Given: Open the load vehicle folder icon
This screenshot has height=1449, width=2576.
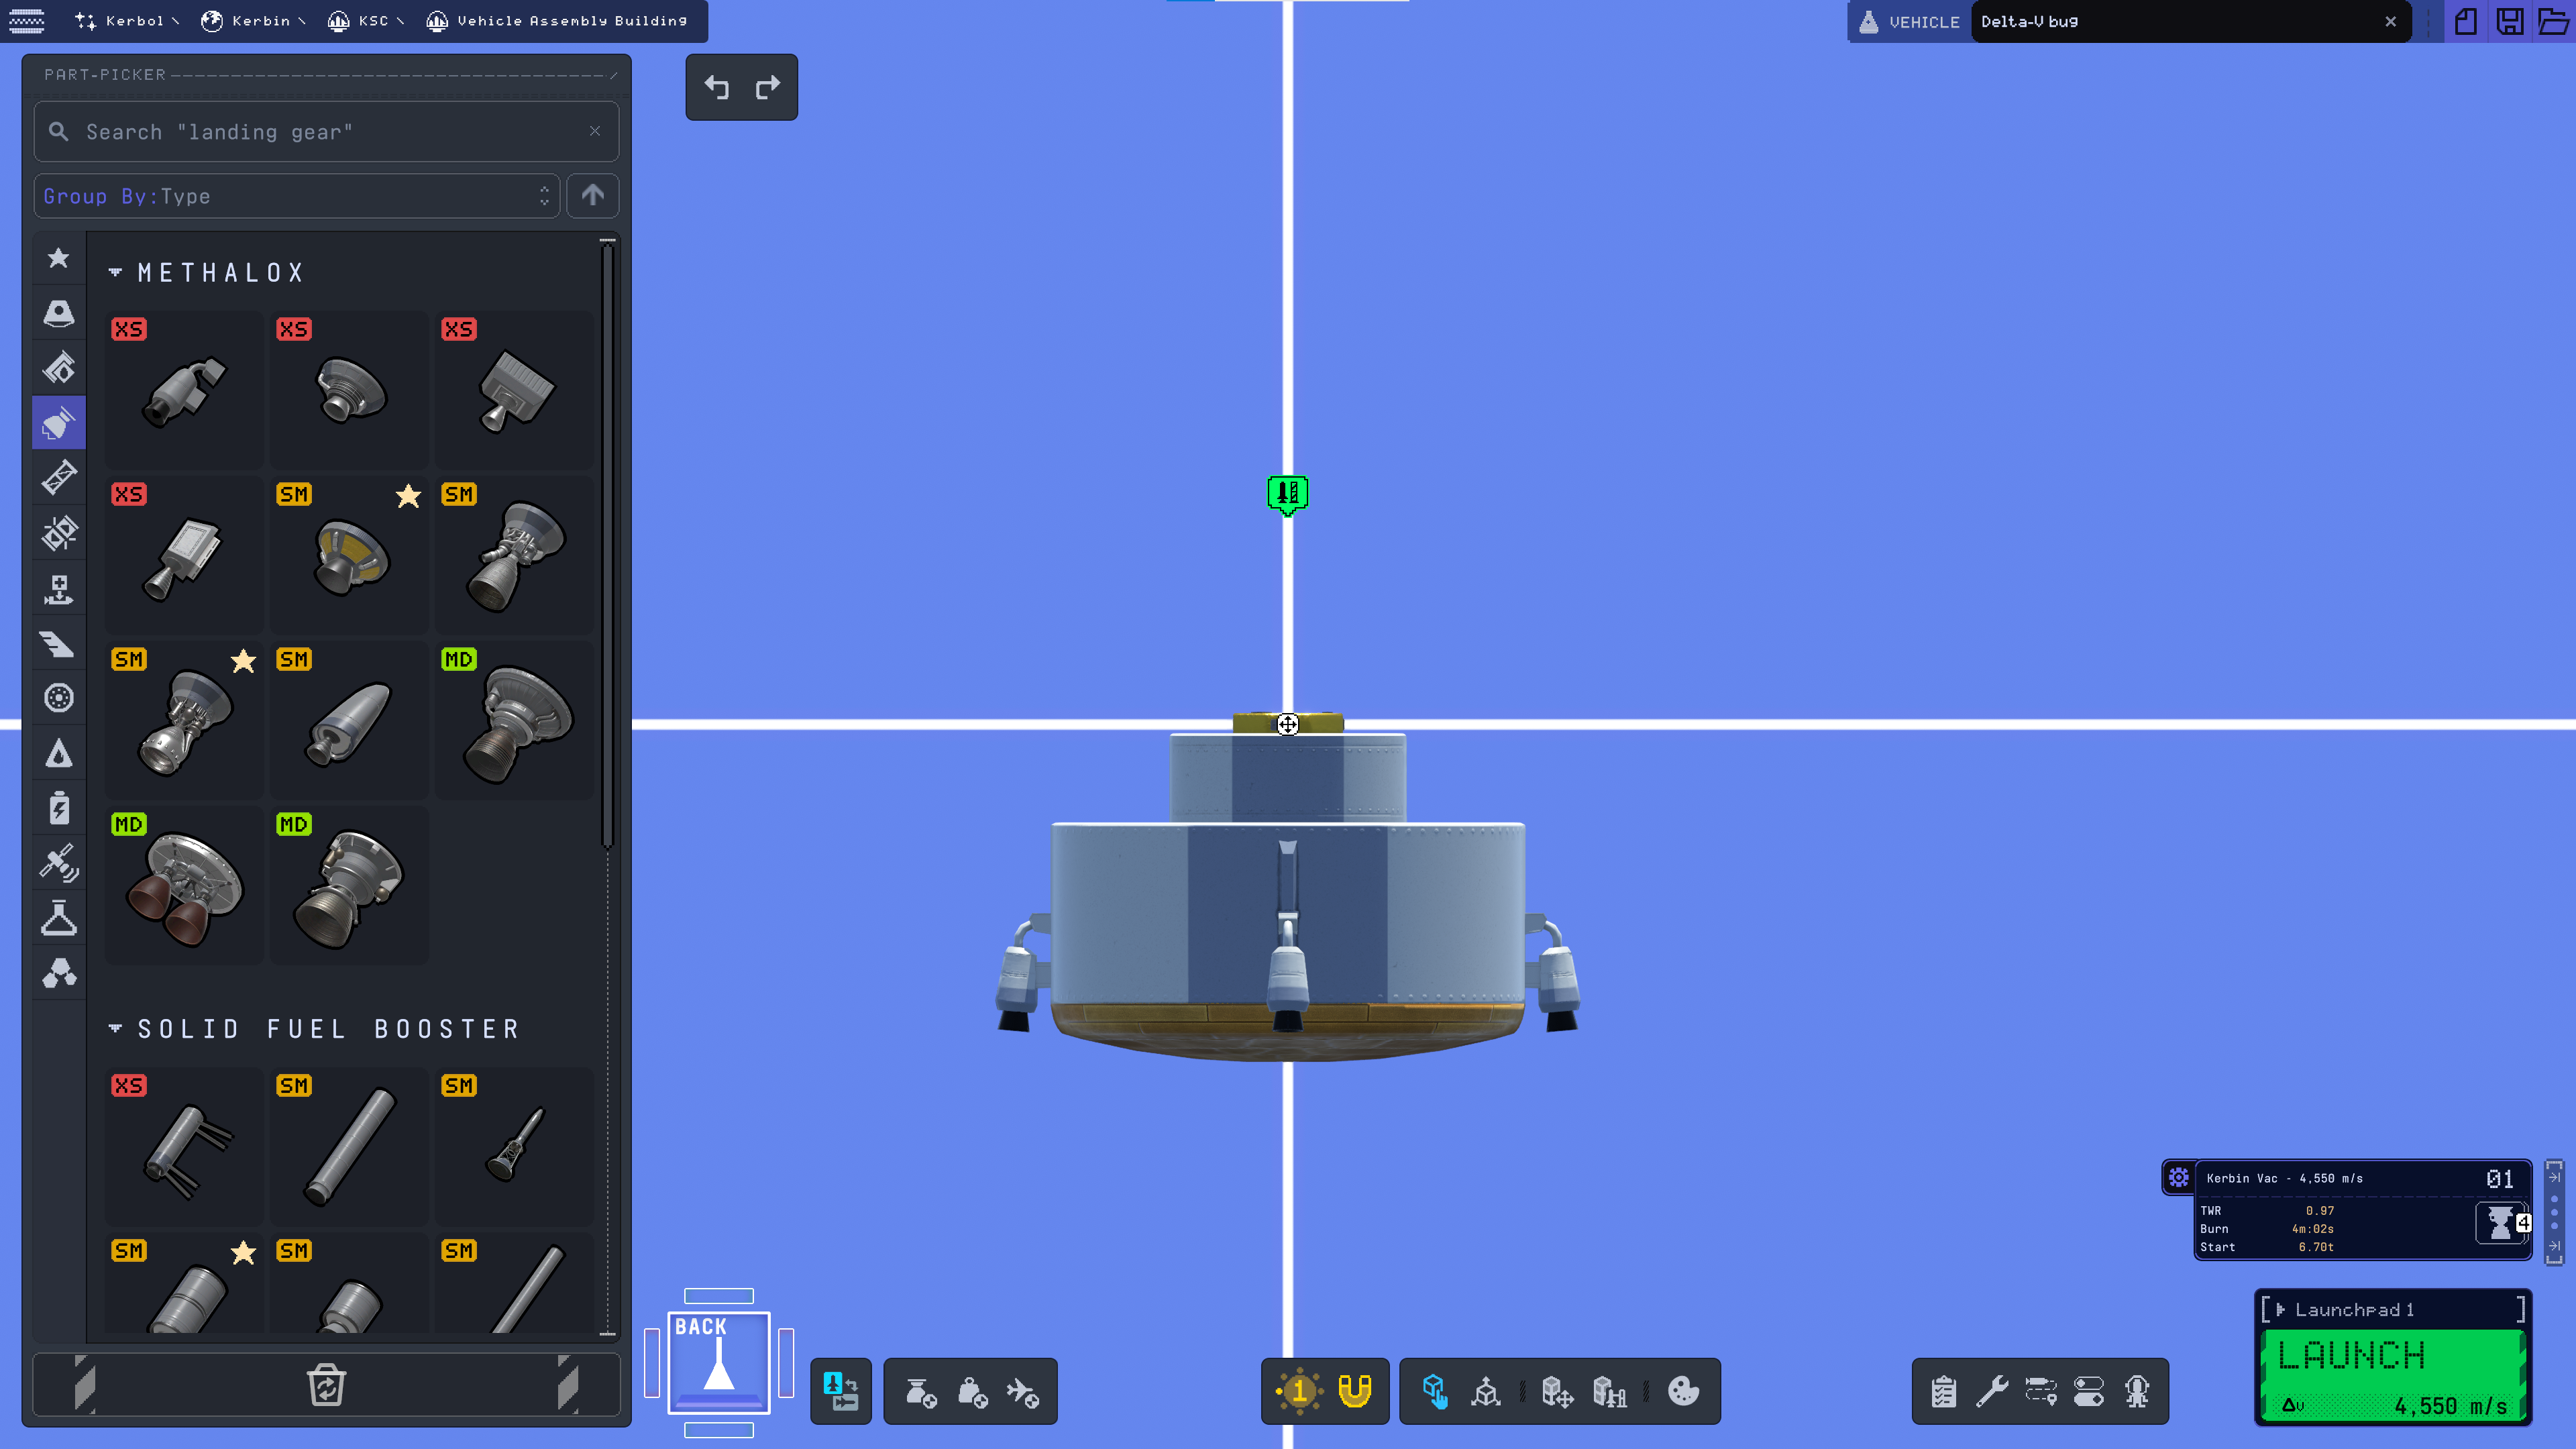Looking at the screenshot, I should (2553, 21).
